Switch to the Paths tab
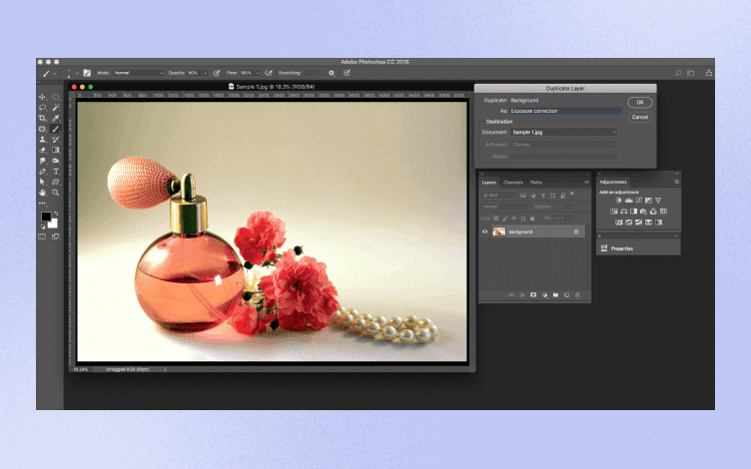 536,183
